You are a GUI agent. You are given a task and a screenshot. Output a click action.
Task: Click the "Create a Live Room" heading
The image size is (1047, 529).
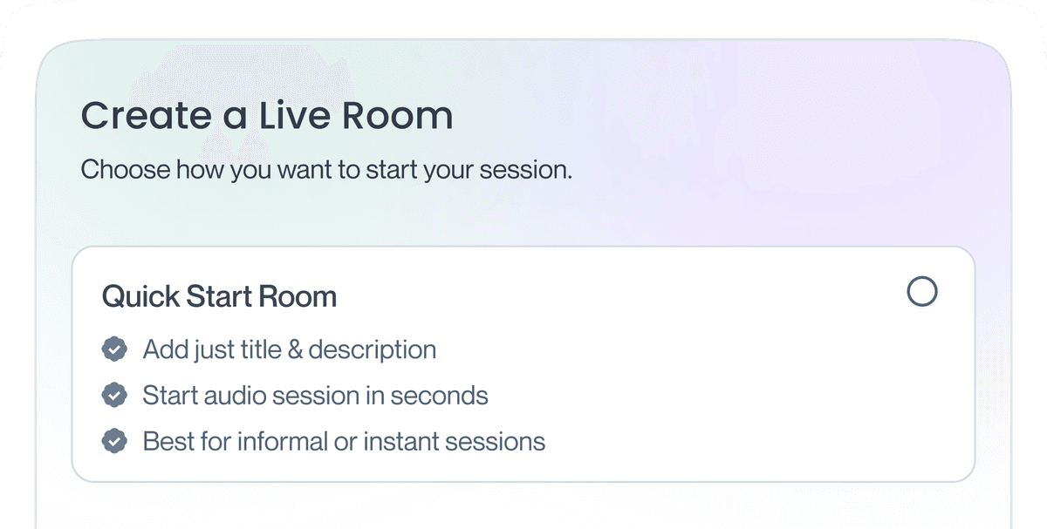[x=267, y=117]
